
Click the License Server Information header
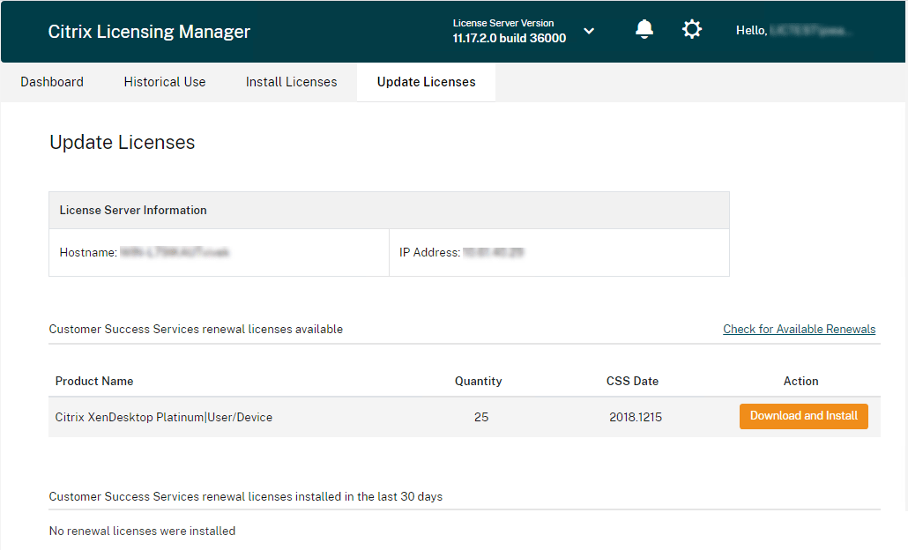(x=132, y=210)
